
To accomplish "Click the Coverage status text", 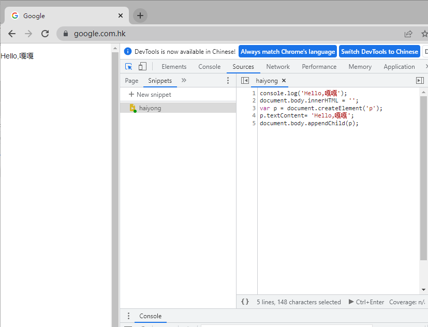I will click(x=407, y=302).
